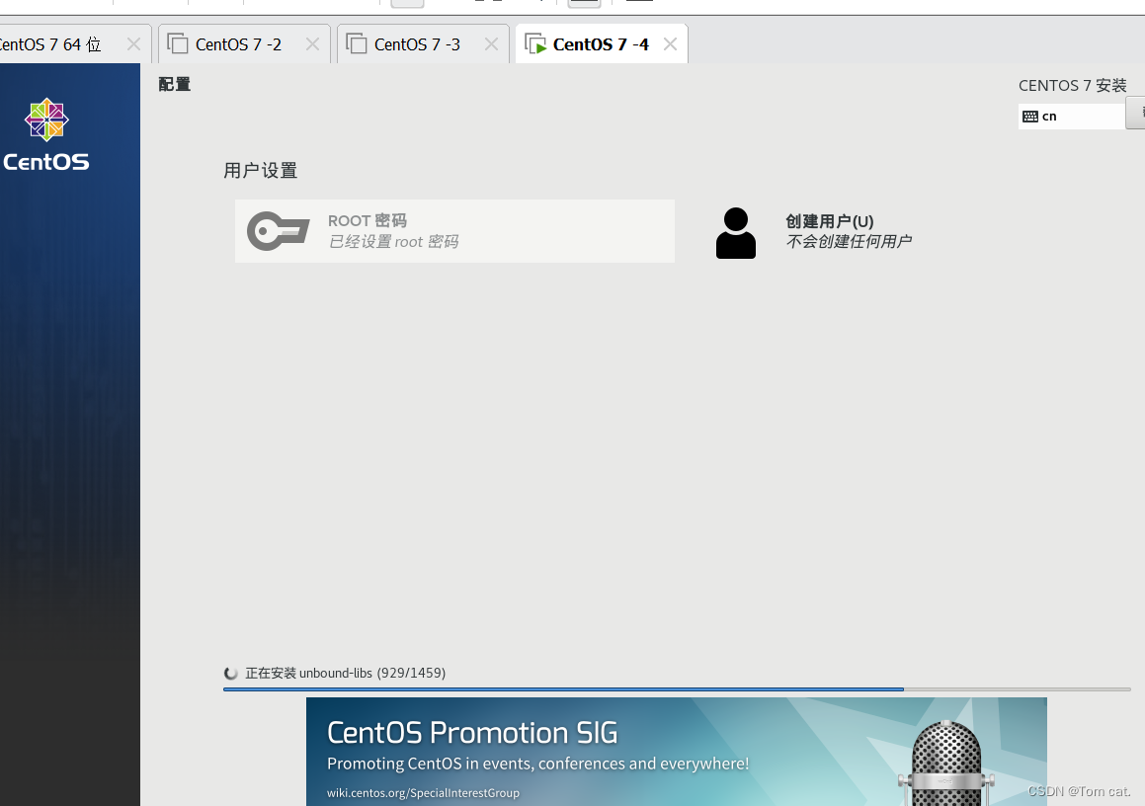Click the keyboard icon next to cn
The width and height of the screenshot is (1145, 806).
(1030, 117)
